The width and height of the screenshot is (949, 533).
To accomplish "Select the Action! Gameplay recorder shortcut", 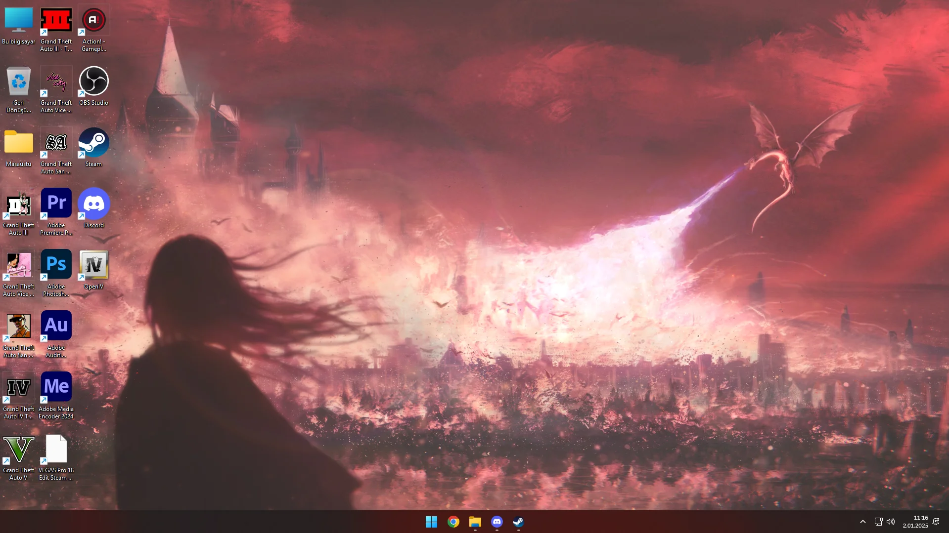I will (94, 30).
